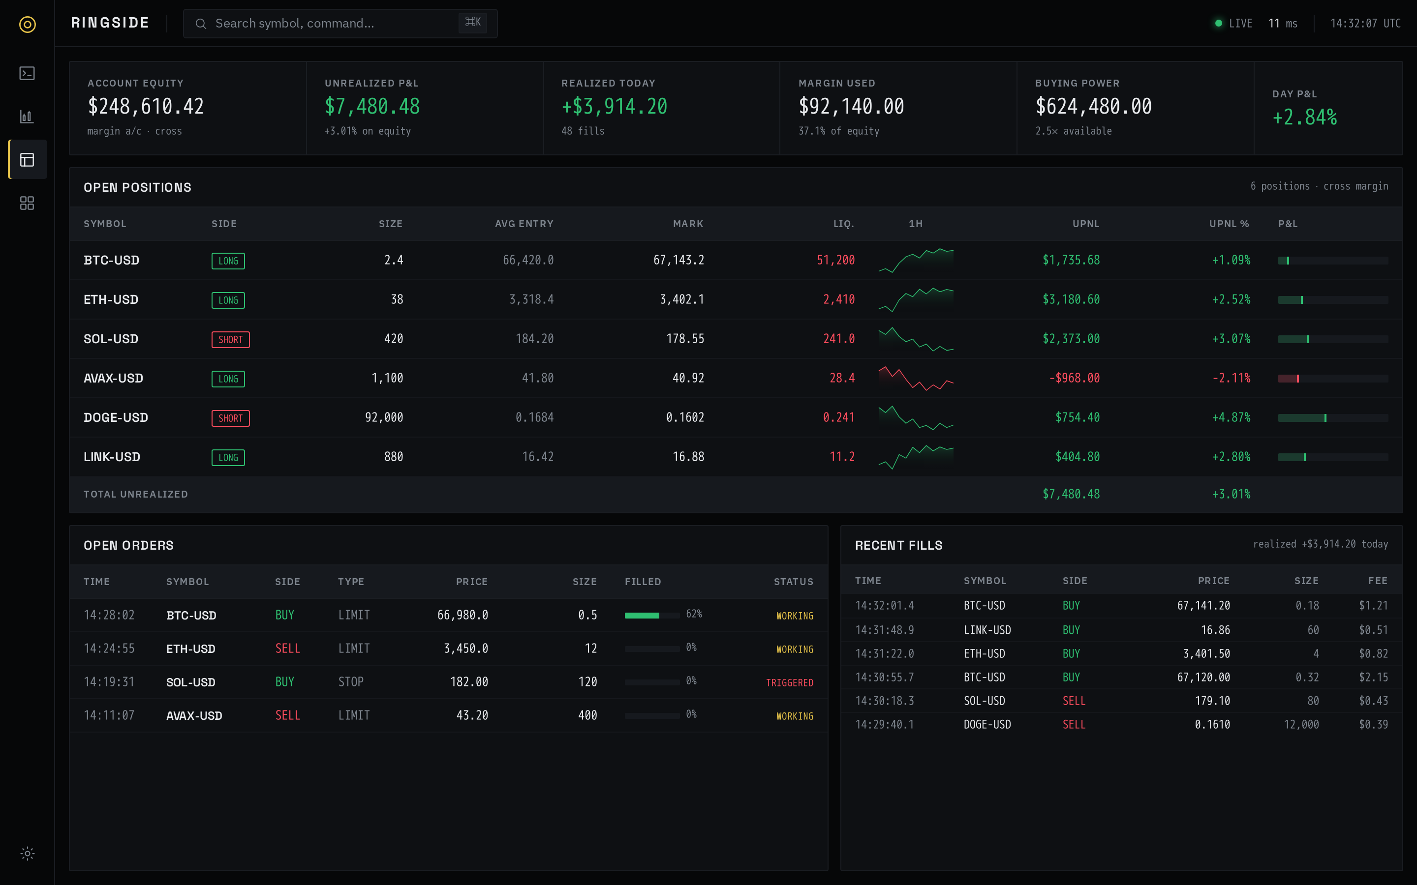Click the ETH-USD liquidation price 2,410
This screenshot has width=1417, height=885.
tap(838, 300)
